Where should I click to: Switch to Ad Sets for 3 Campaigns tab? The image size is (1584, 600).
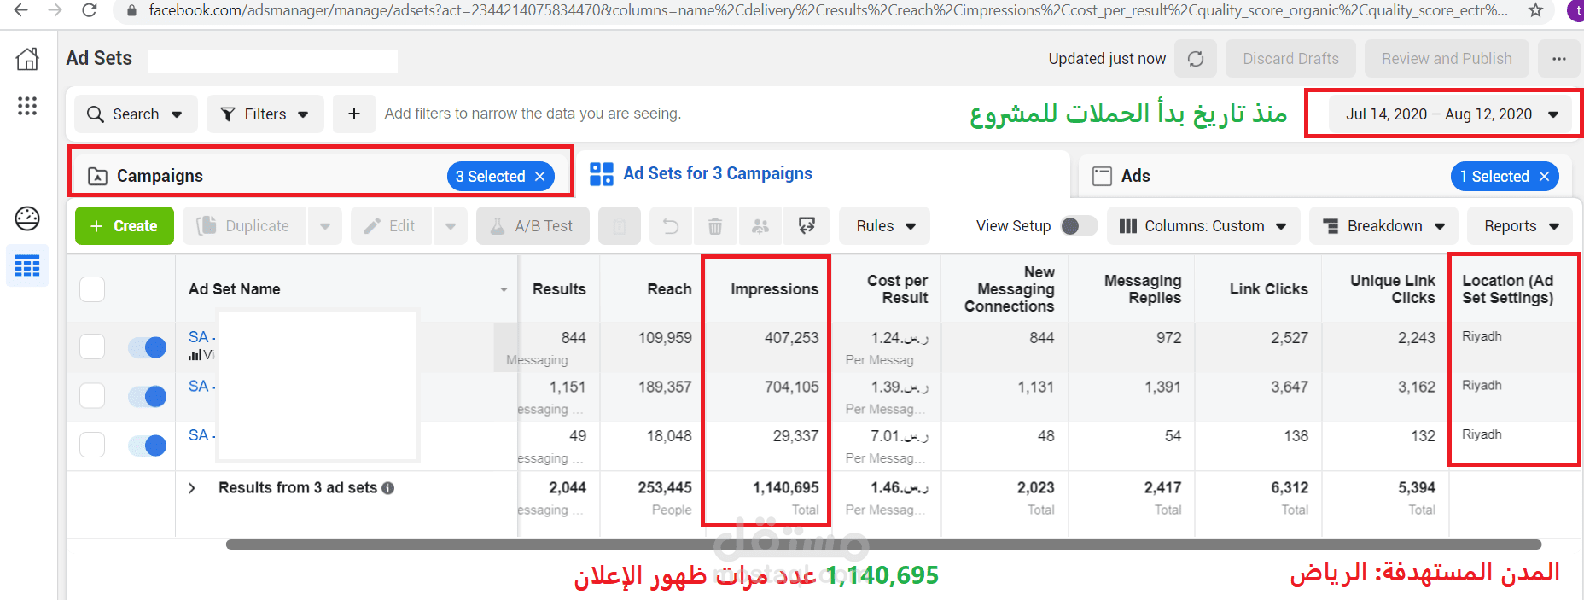[x=718, y=173]
